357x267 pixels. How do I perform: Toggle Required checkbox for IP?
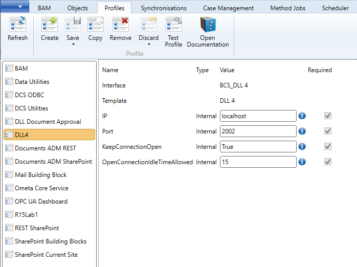[x=328, y=116]
